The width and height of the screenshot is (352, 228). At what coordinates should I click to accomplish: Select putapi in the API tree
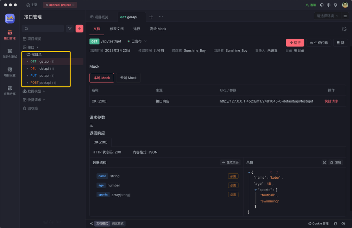tap(44, 75)
